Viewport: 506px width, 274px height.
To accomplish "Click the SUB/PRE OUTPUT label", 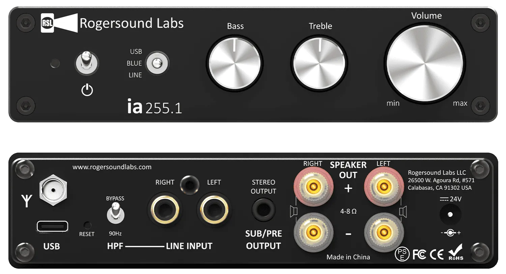I will click(x=263, y=240).
